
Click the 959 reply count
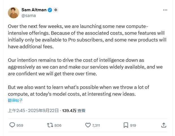point(20,126)
